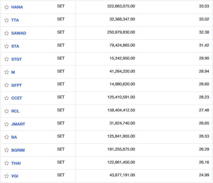This screenshot has height=183, width=213.
Task: Open the HANA stock symbol link
Action: 17,7
